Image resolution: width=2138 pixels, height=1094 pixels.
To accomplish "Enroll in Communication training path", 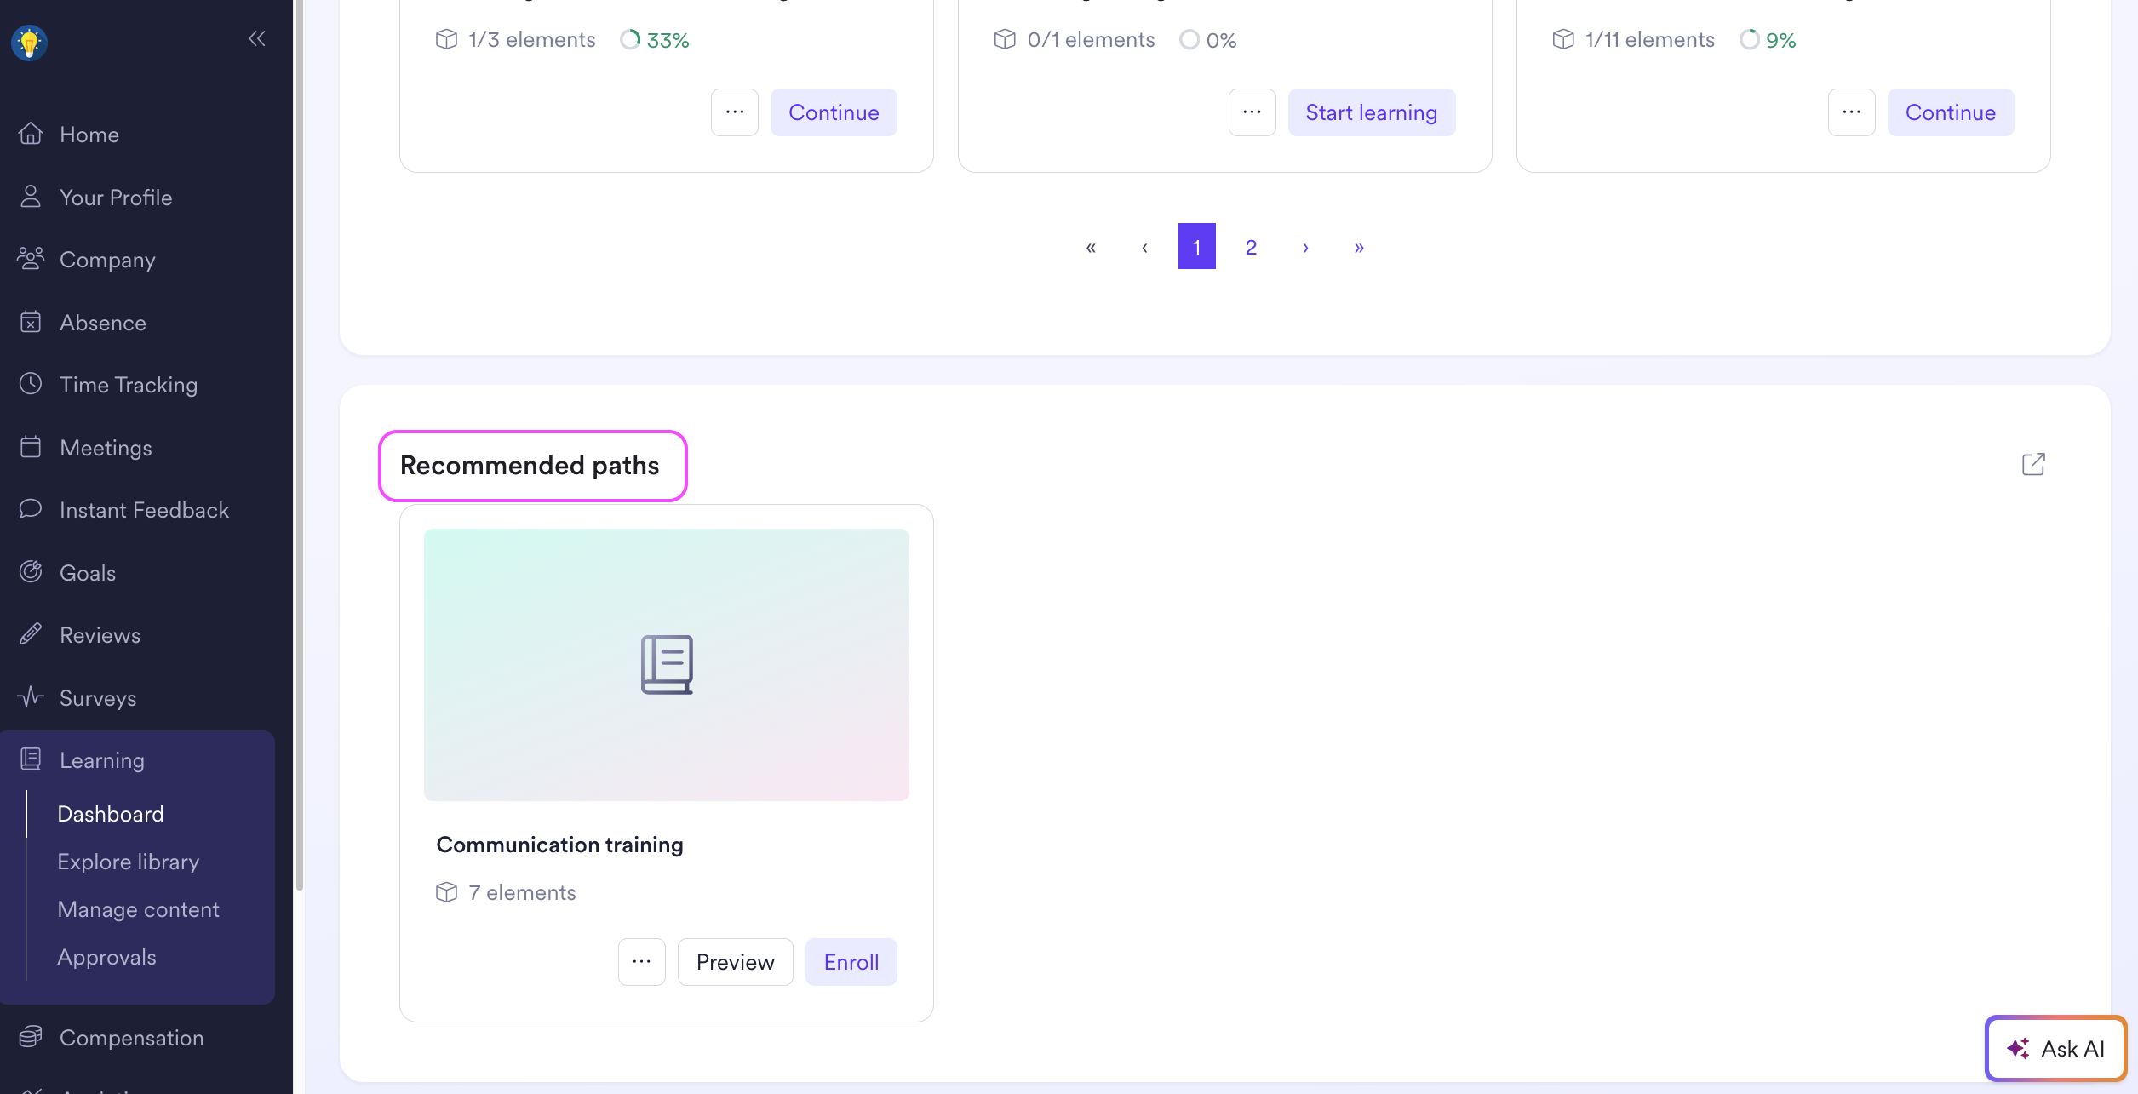I will pyautogui.click(x=851, y=962).
